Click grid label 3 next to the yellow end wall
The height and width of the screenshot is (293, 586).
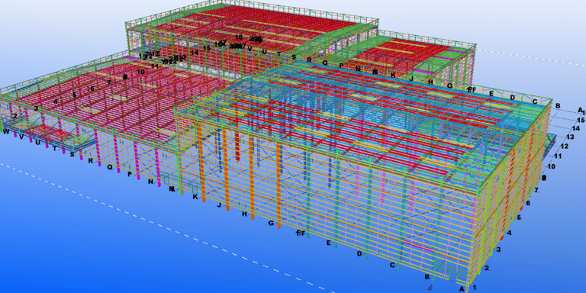tap(498, 250)
